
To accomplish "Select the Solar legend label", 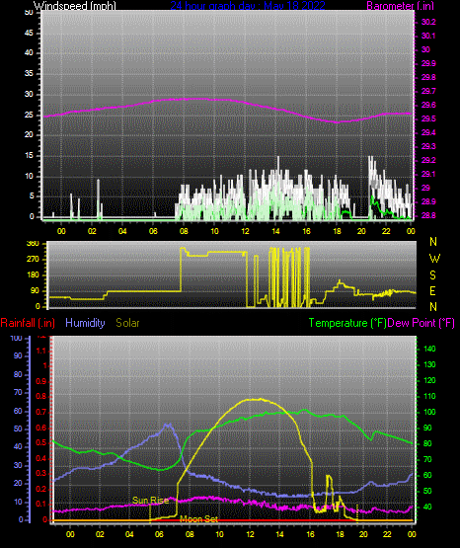I will pos(128,323).
